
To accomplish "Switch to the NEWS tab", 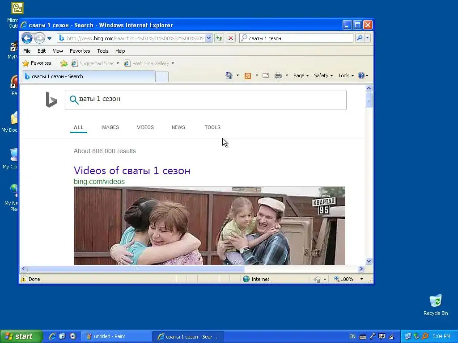I will point(178,127).
